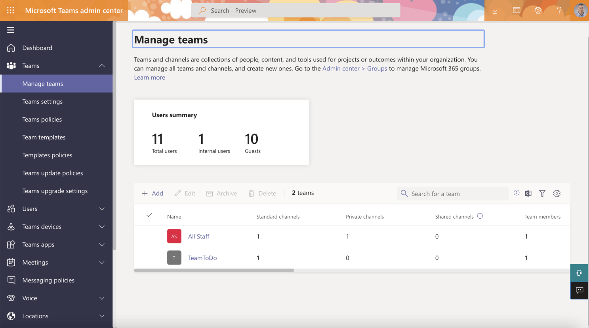Viewport: 589px width, 328px height.
Task: Go to Messaging policies page
Action: pos(48,280)
